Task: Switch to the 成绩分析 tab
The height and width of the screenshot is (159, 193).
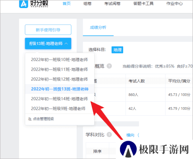Action: [x=98, y=27]
